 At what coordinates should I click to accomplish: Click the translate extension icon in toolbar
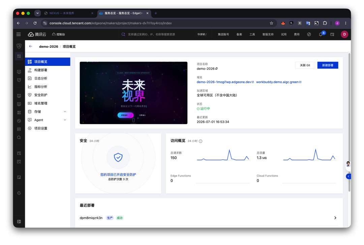tap(308, 23)
